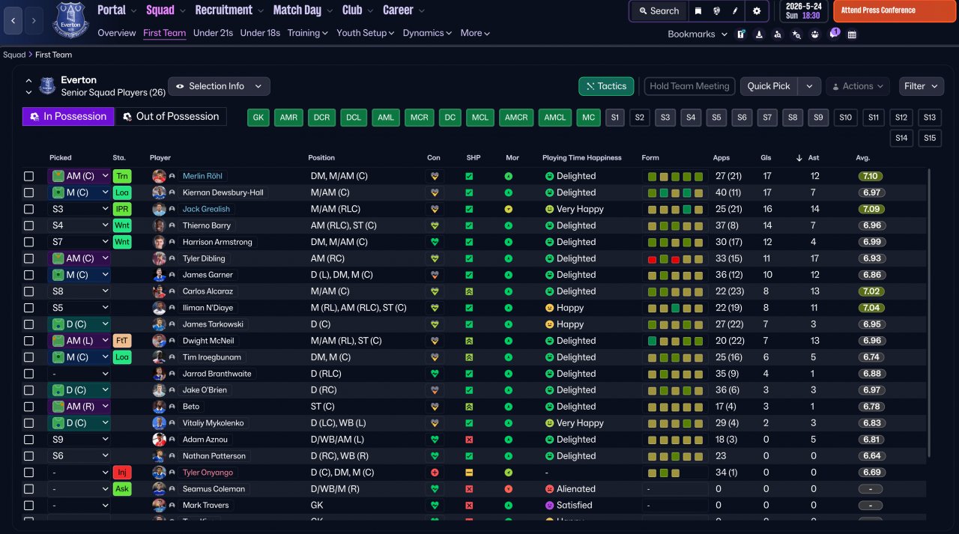Open Tyler Onyango's player profile link
Screen dimensions: 959x534
tap(208, 473)
